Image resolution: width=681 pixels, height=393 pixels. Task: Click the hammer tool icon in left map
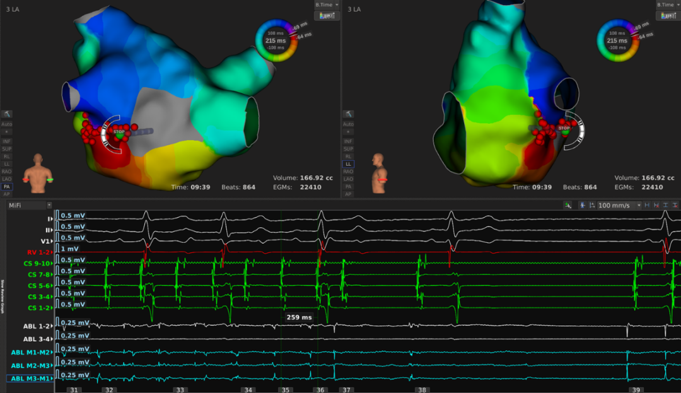[x=7, y=114]
